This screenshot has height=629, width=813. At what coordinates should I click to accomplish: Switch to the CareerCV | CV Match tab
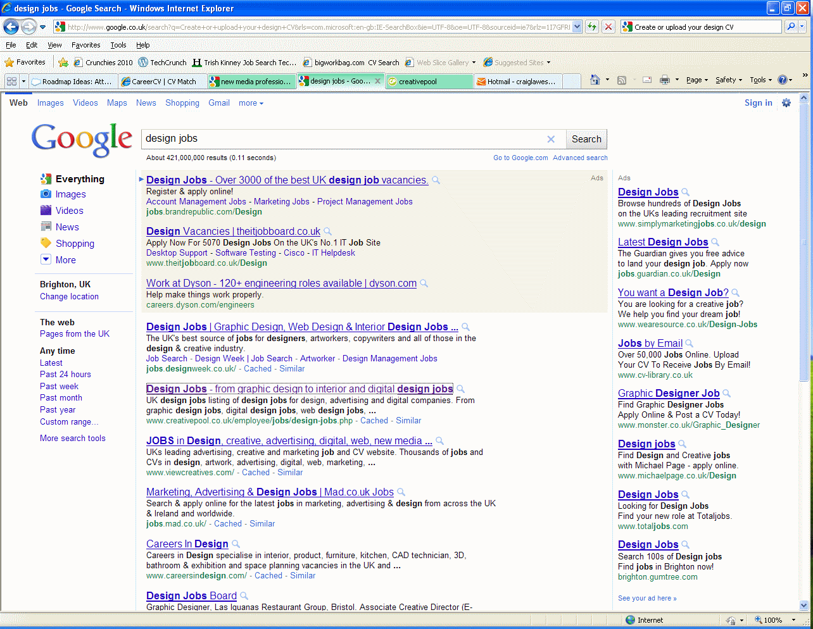click(162, 81)
